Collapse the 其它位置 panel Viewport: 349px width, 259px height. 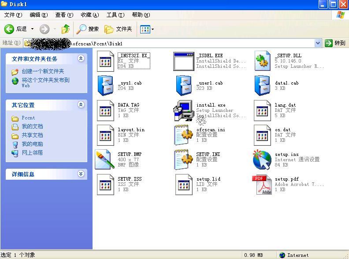[81, 104]
